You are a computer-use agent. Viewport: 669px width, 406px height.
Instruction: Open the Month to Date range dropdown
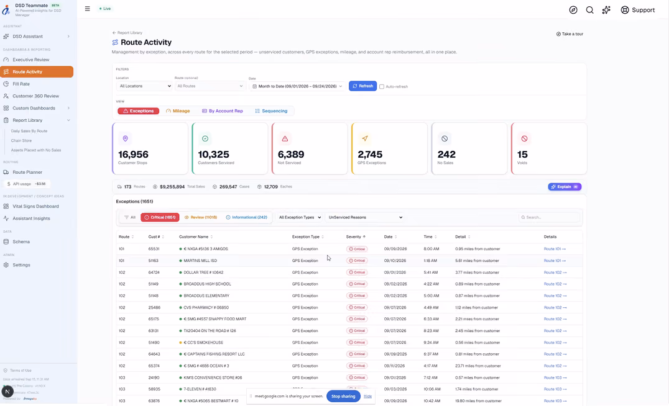tap(297, 86)
